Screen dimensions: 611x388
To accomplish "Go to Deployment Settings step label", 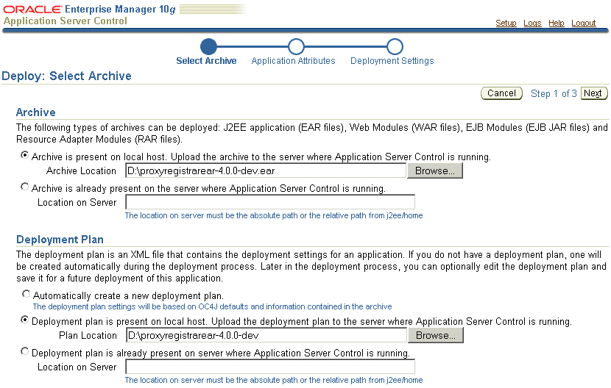I will tap(392, 61).
